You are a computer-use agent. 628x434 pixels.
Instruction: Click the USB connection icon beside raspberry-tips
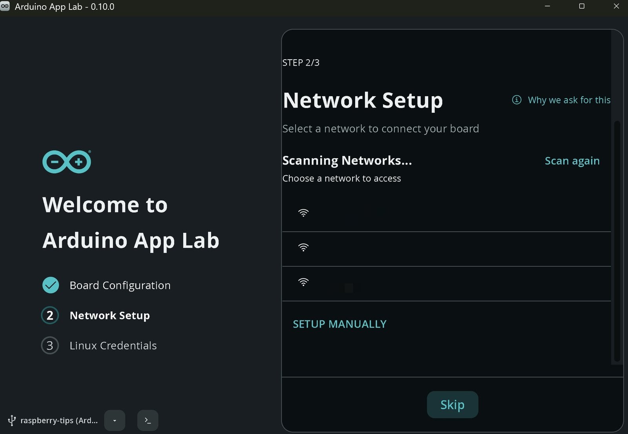pyautogui.click(x=12, y=420)
